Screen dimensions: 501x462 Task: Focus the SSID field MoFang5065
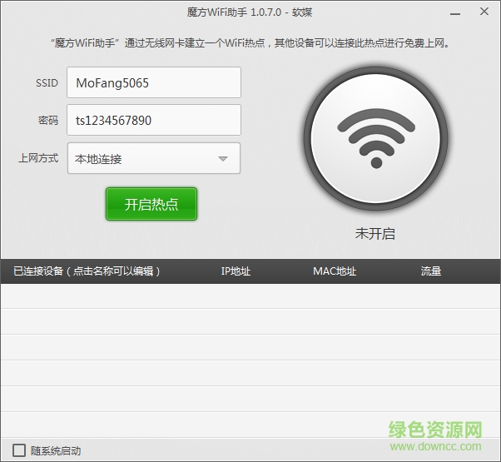154,82
